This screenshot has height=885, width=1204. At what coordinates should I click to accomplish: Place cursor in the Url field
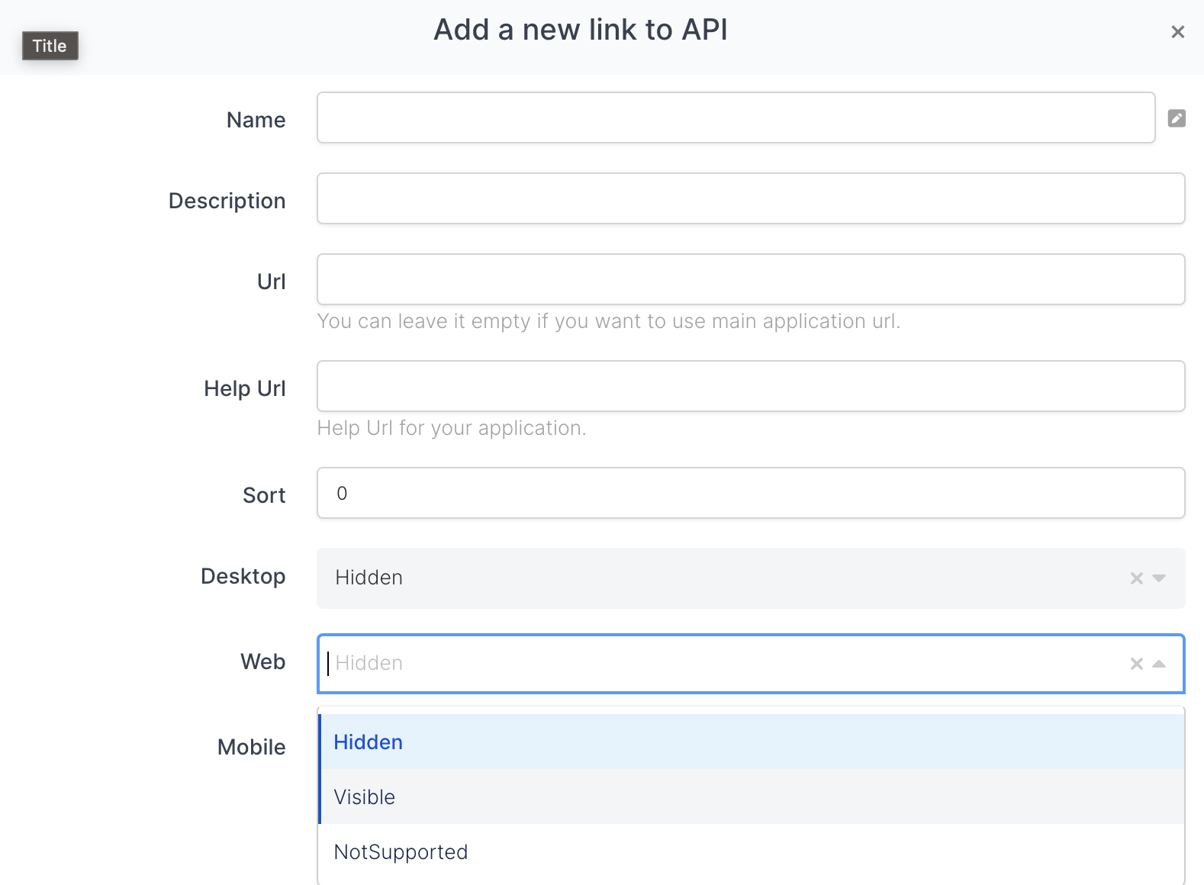click(x=751, y=279)
